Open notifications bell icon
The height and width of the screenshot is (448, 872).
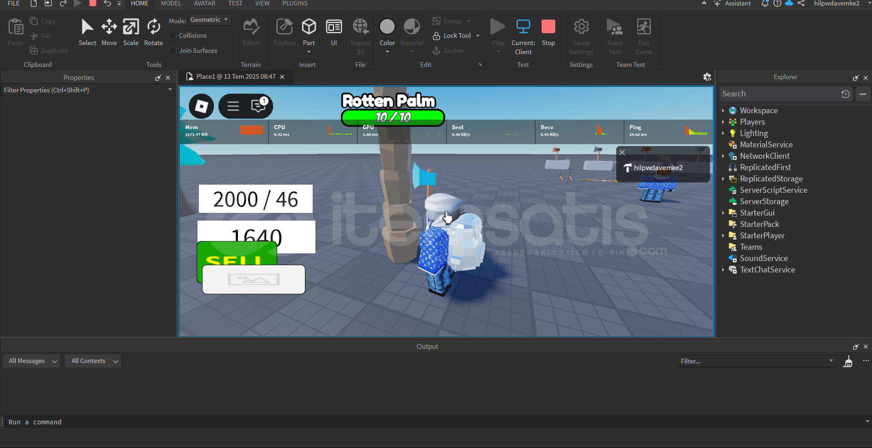(765, 3)
